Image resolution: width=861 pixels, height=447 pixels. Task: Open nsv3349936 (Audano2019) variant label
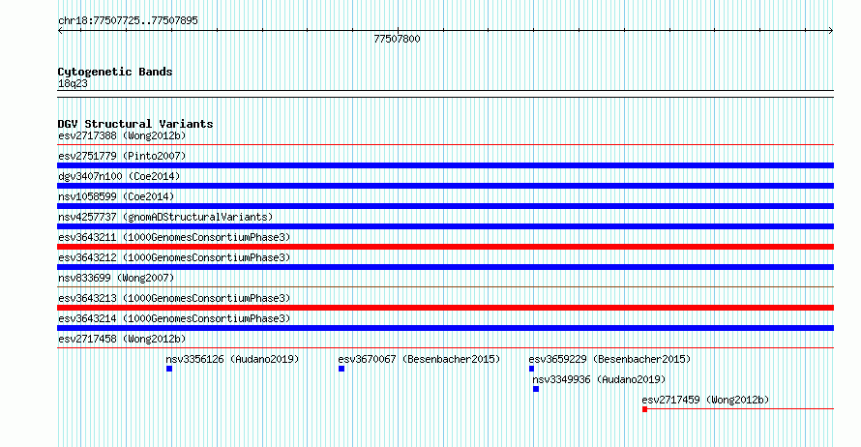(599, 379)
